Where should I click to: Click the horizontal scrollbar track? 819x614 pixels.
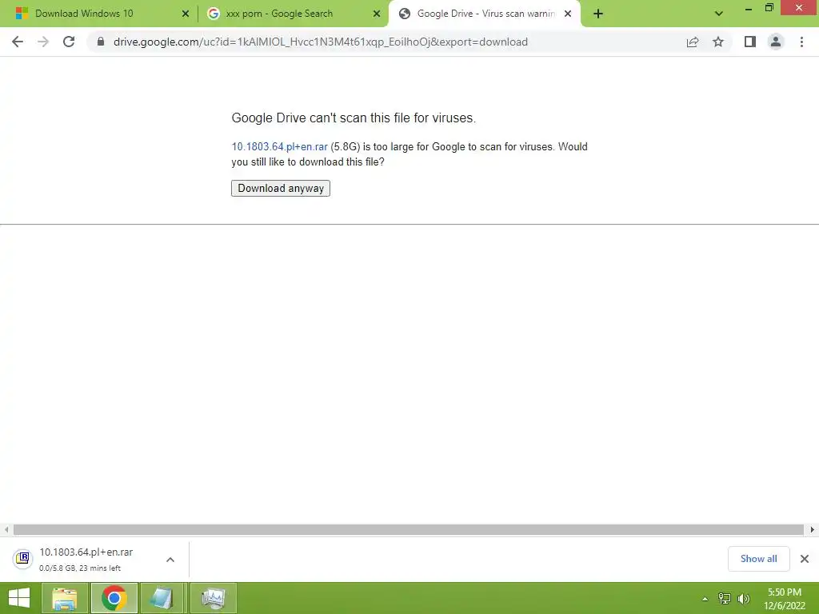(x=409, y=529)
